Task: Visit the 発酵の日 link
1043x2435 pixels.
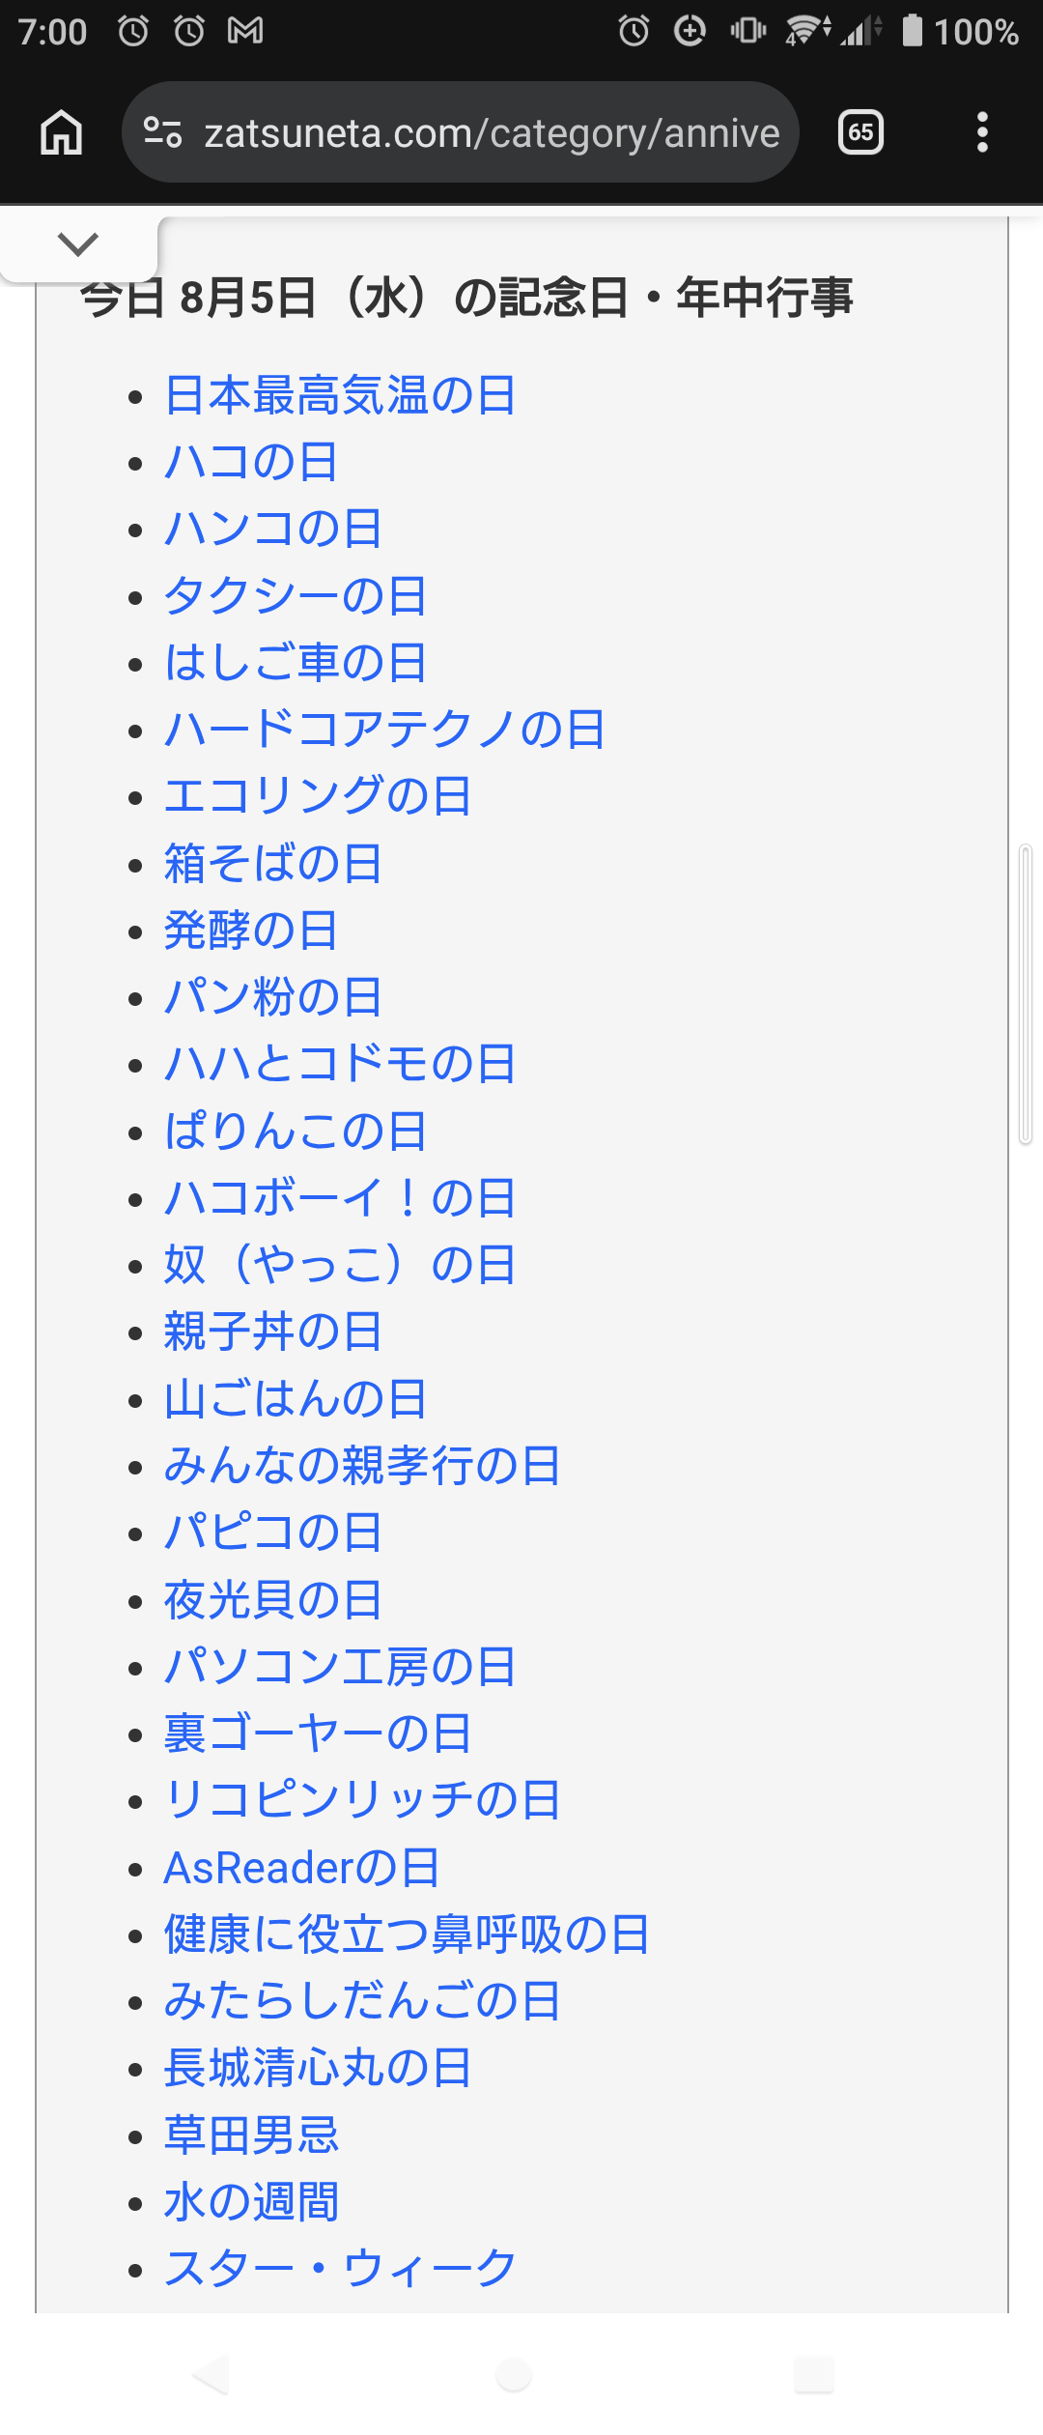Action: (x=251, y=930)
